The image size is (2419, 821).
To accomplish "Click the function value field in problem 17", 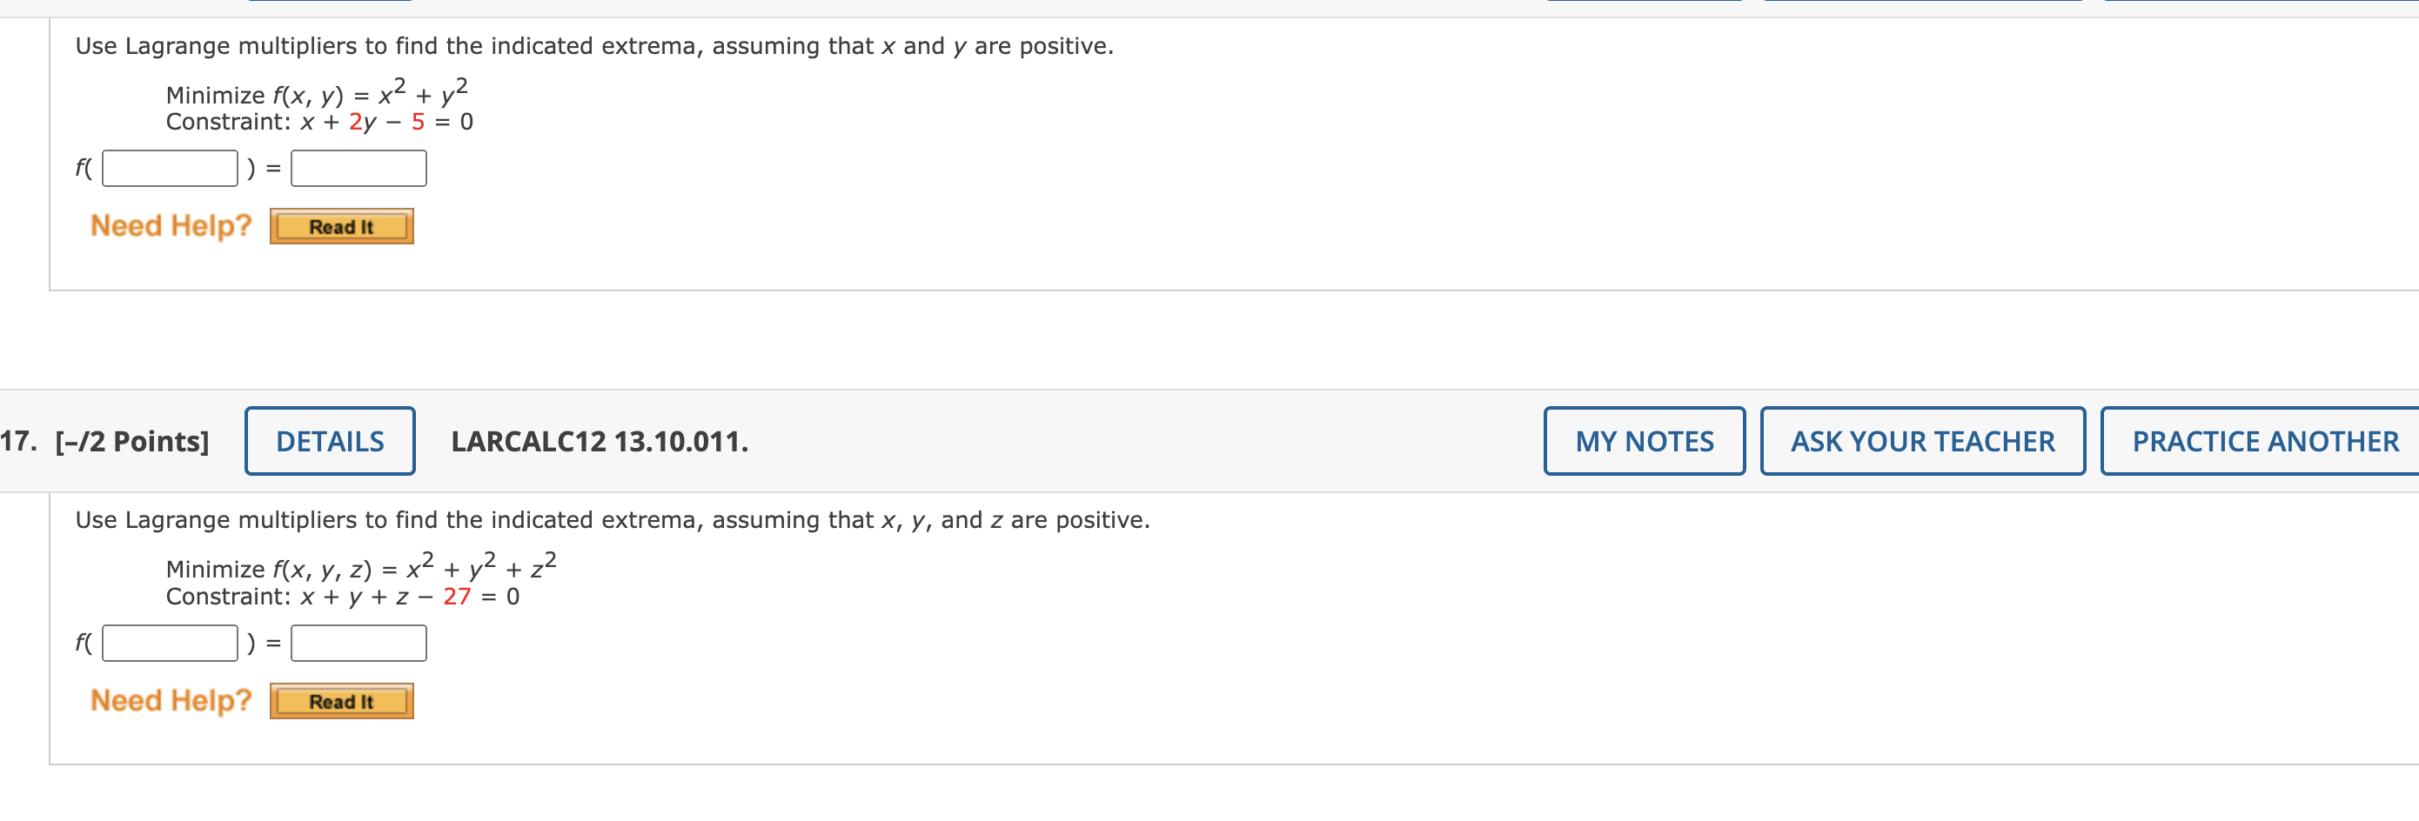I will pos(358,644).
